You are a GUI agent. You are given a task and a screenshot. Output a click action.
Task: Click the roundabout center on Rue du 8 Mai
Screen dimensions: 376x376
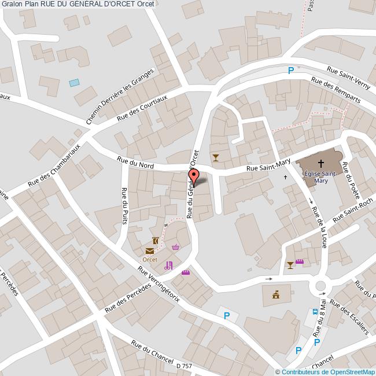click(319, 286)
